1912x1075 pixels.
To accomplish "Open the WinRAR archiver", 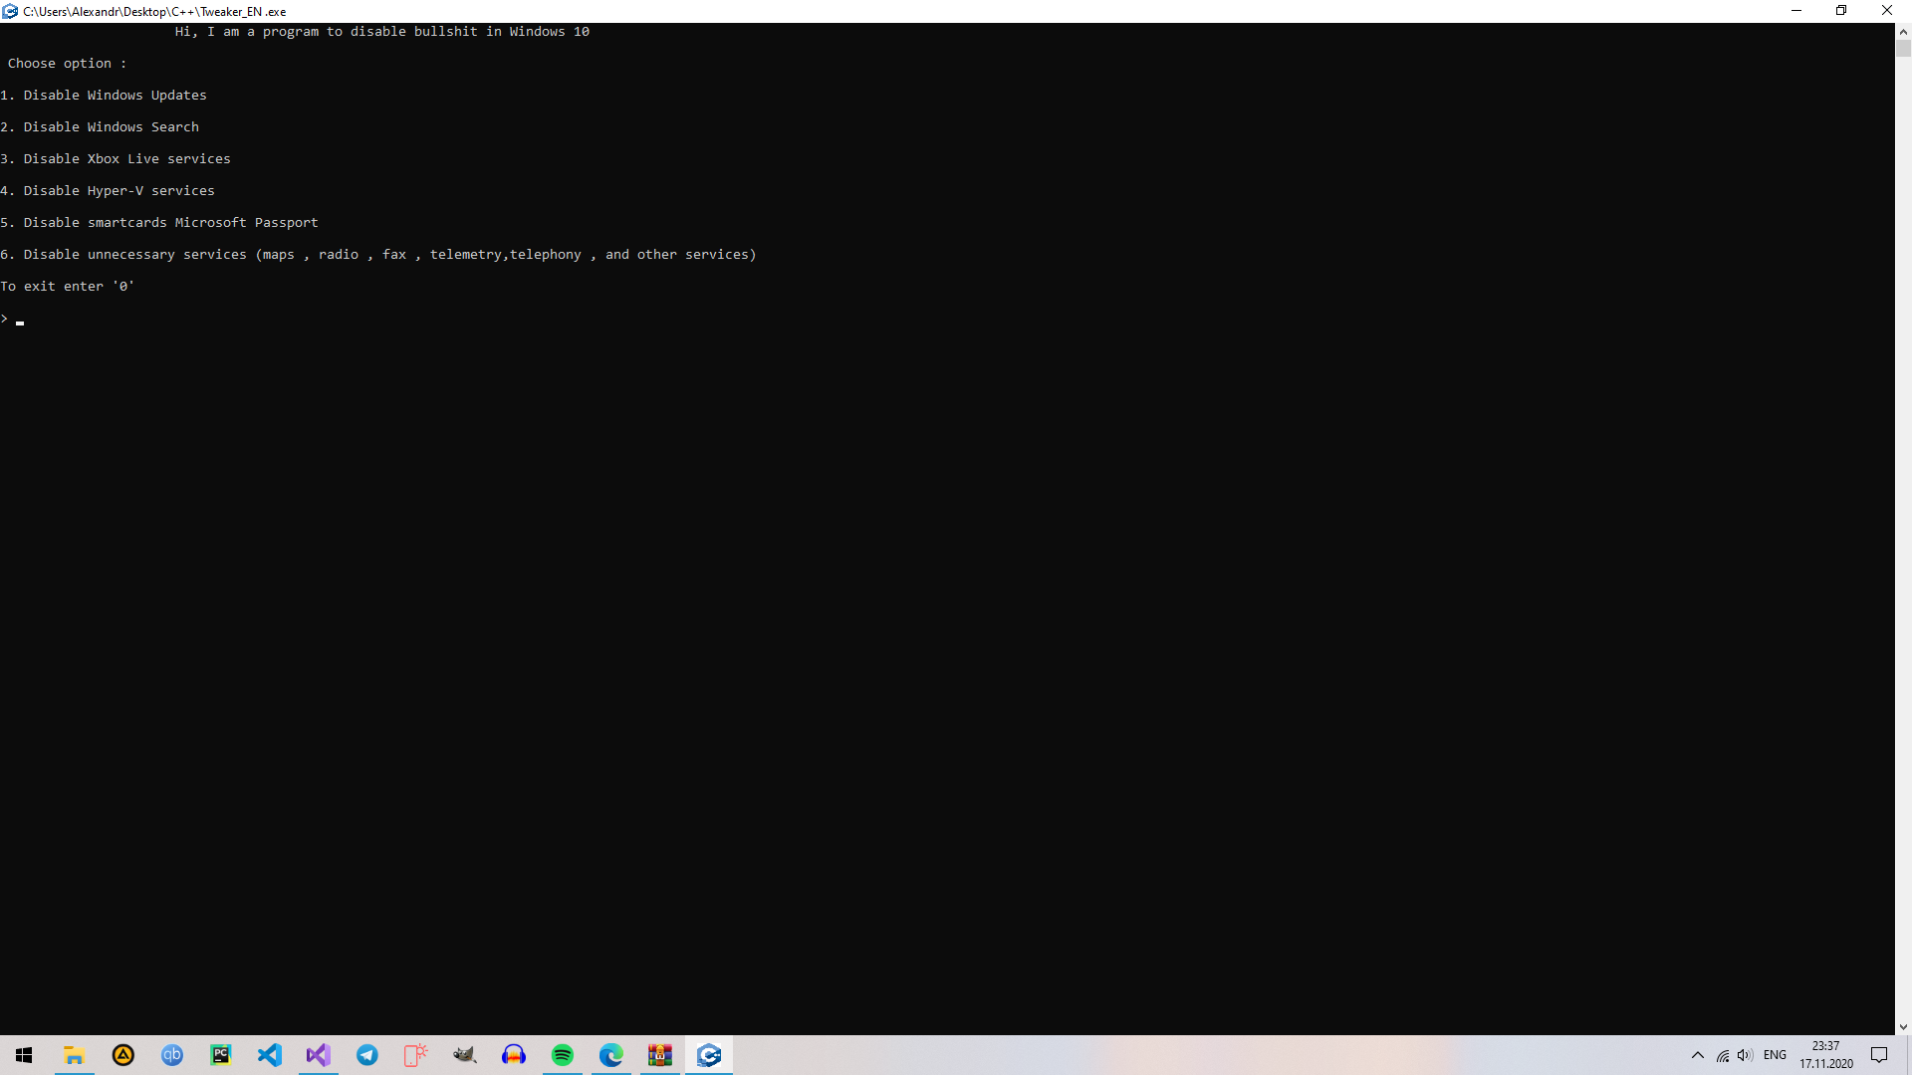I will coord(659,1055).
